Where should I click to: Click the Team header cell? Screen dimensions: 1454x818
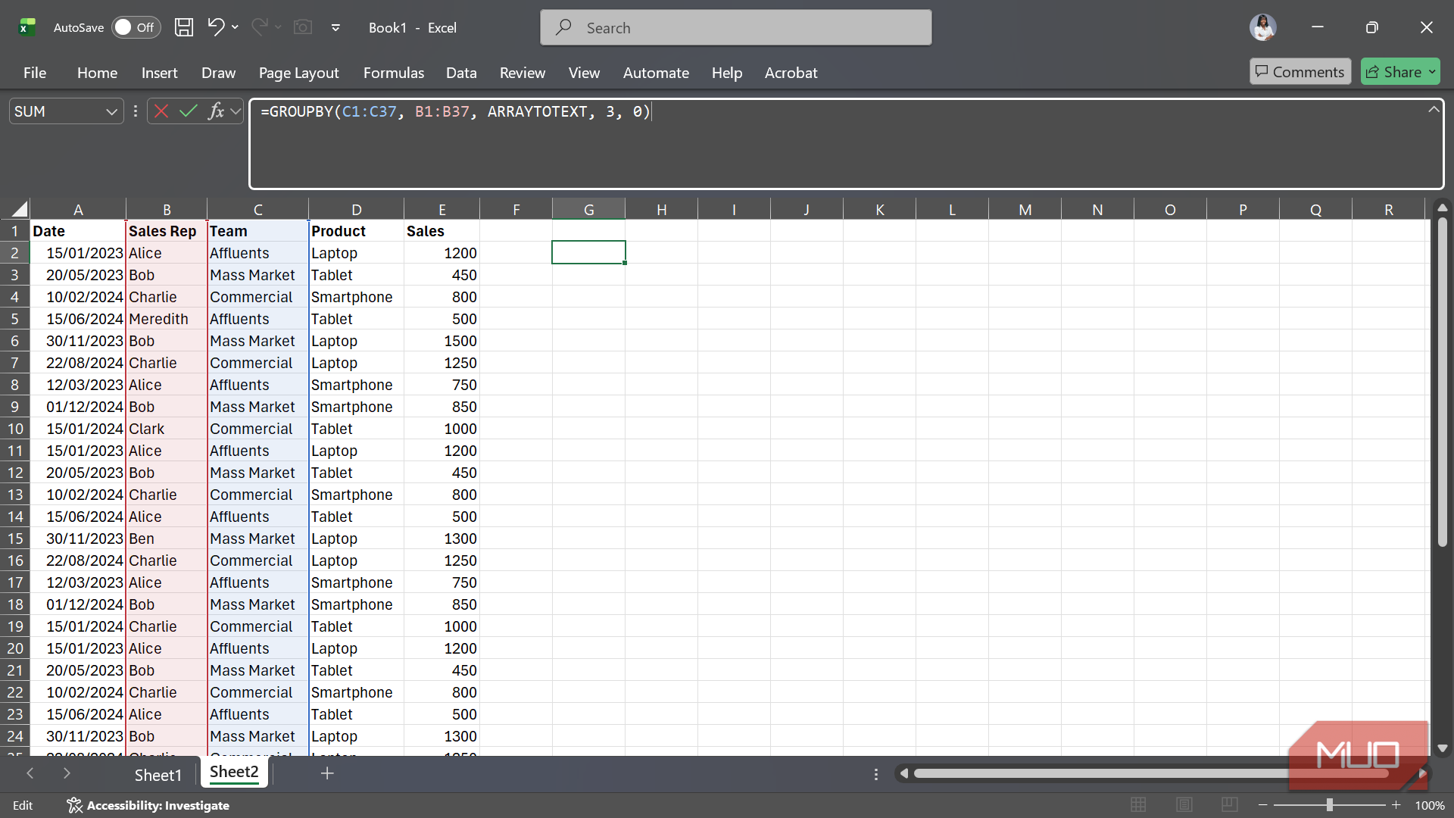257,231
